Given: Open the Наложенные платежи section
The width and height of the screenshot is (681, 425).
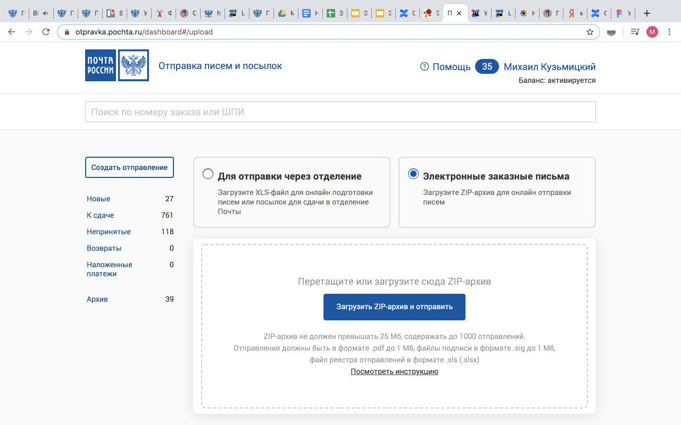Looking at the screenshot, I should click(110, 269).
